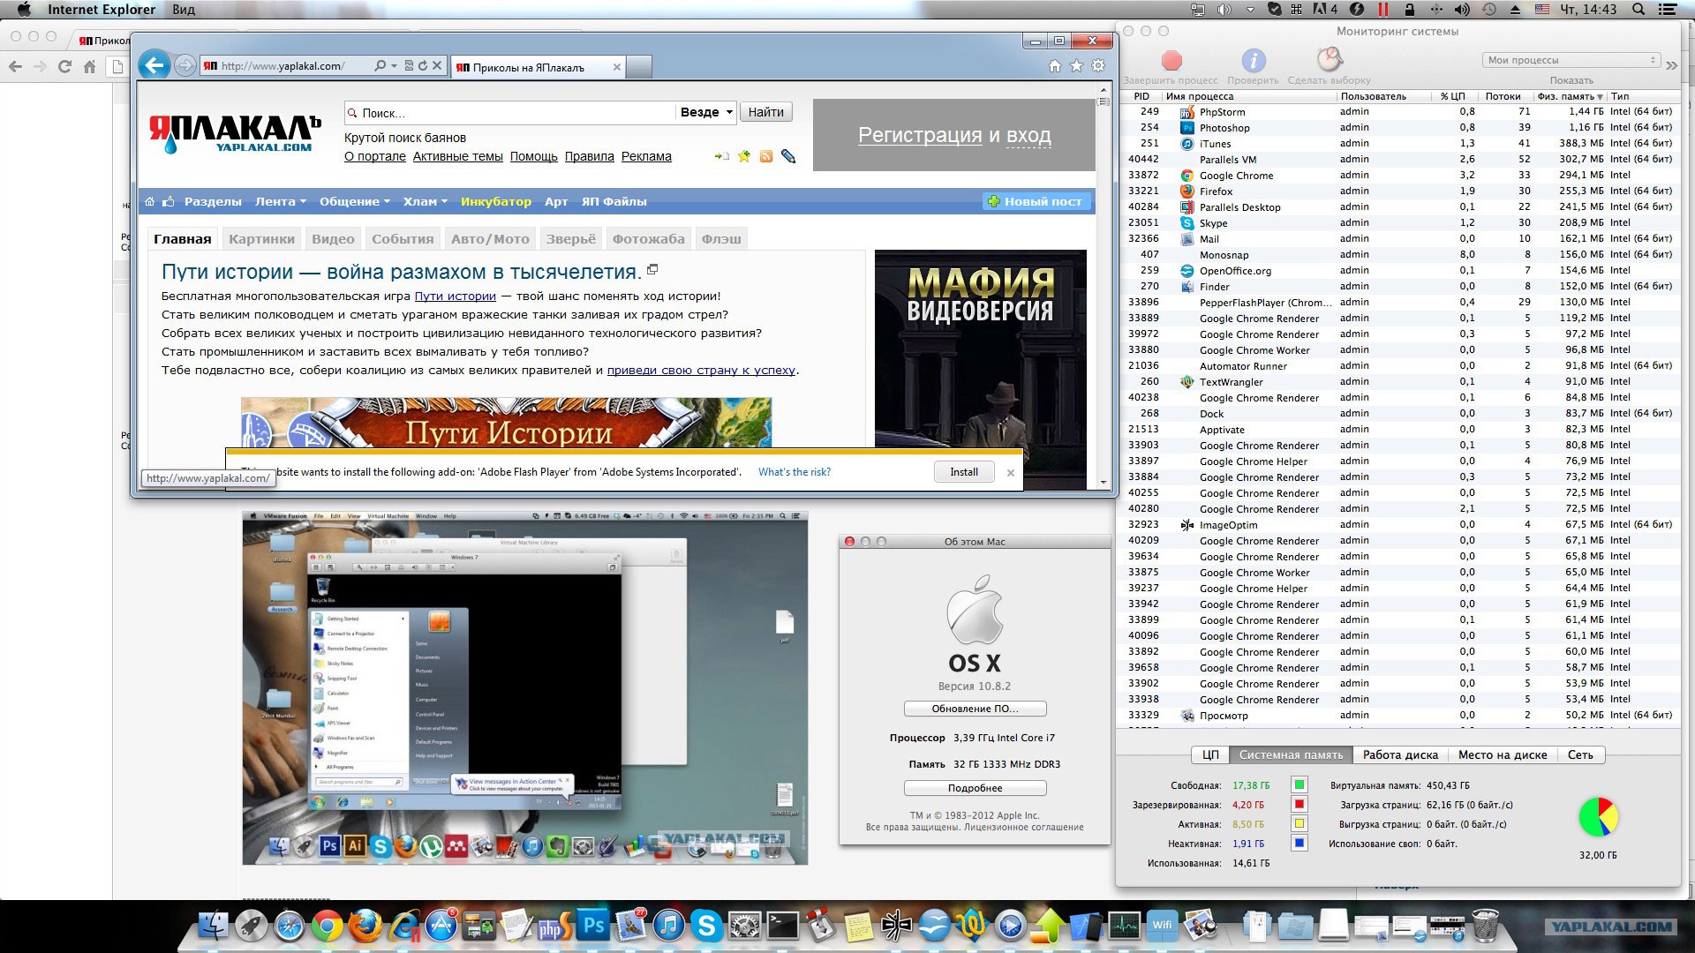Open the address bar search dropdown arrow
Screen dimensions: 1695x953
click(394, 66)
